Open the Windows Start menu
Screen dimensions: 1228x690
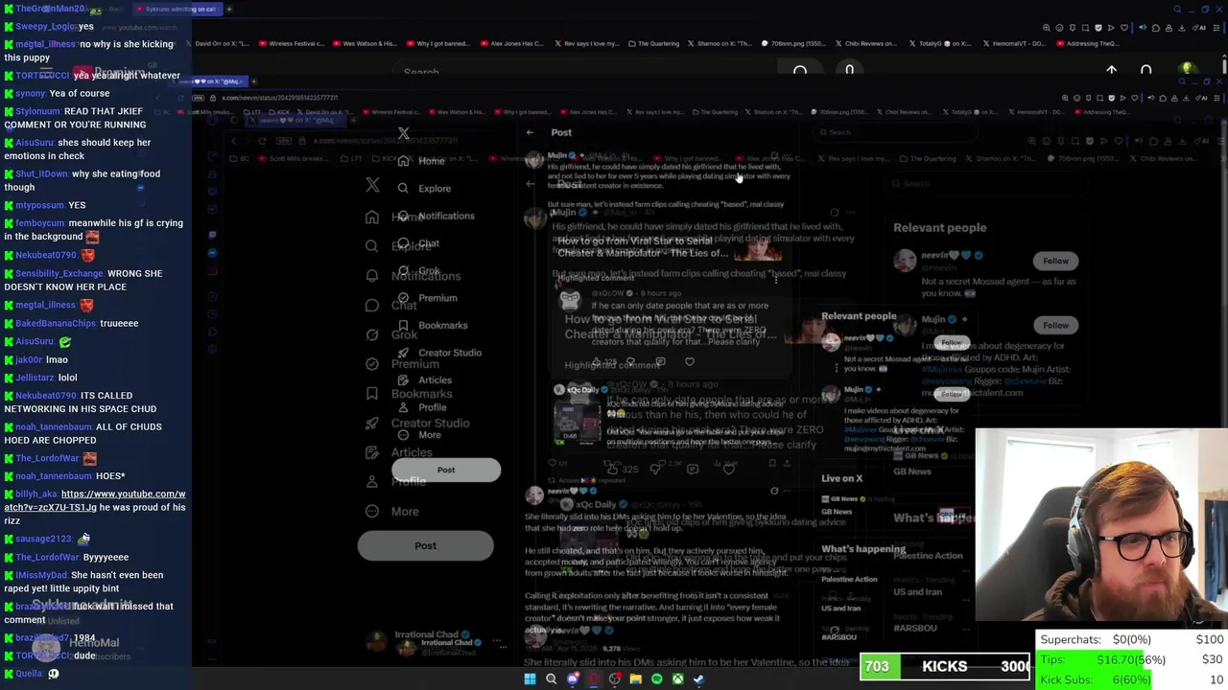tap(530, 679)
